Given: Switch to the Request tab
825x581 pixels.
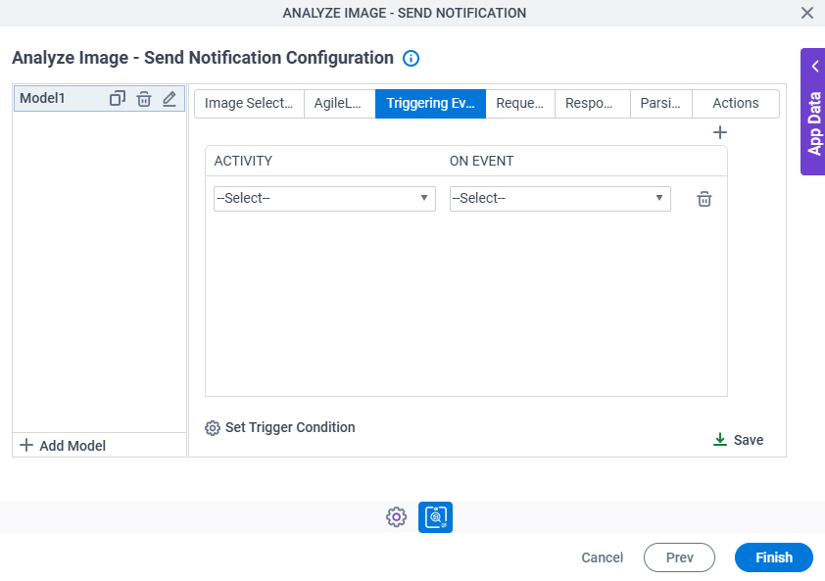Looking at the screenshot, I should [520, 103].
